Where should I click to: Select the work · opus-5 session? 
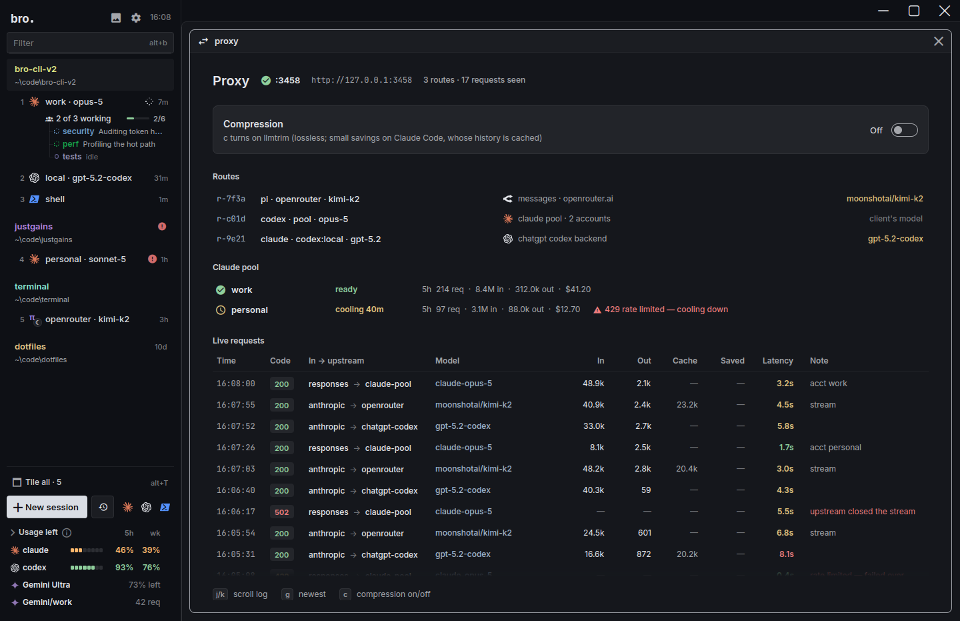tap(90, 102)
